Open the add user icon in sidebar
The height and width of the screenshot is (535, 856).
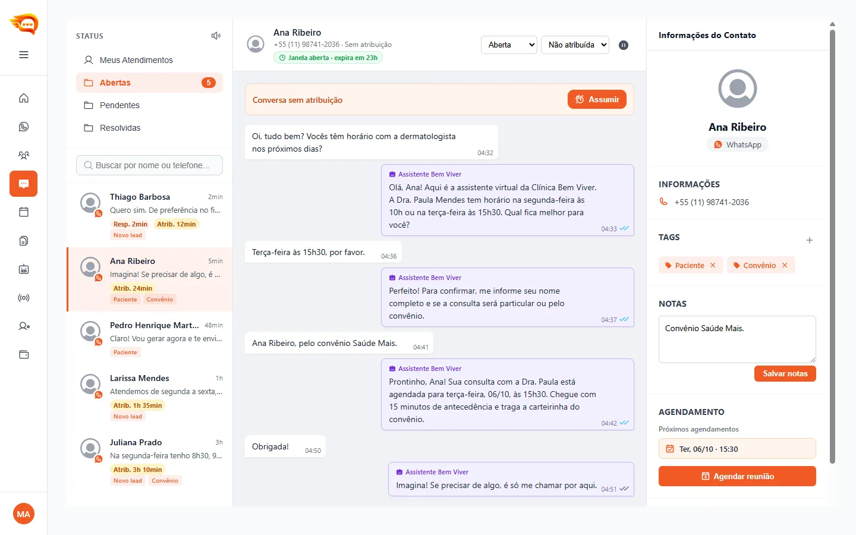point(24,326)
